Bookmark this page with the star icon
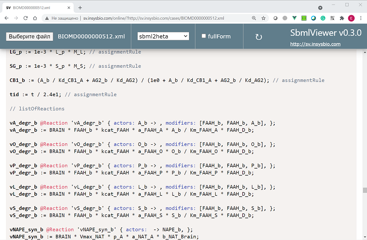367x240 pixels. click(263, 18)
